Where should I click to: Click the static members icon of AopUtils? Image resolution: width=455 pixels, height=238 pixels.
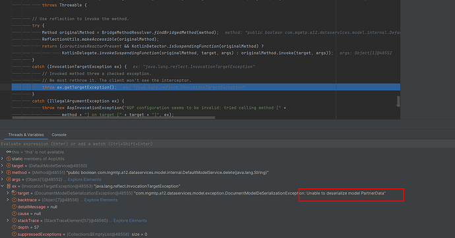[x=9, y=159]
